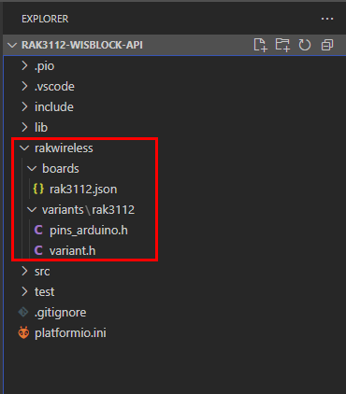The height and width of the screenshot is (394, 346).
Task: Select the lib folder name
Action: pos(41,127)
